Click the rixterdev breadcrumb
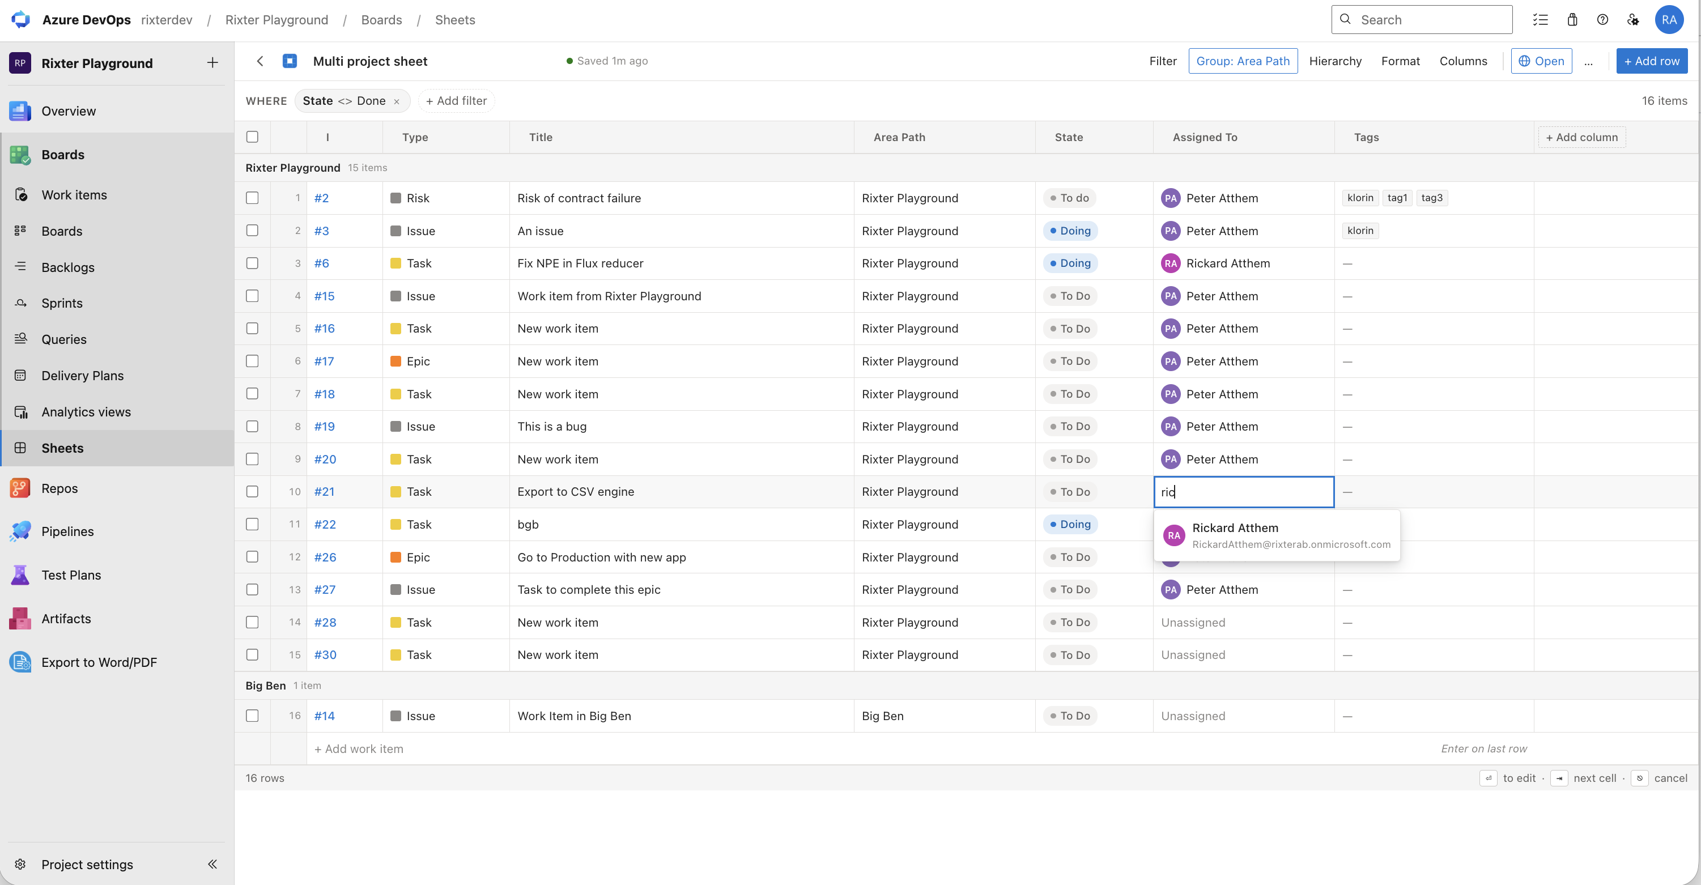 click(x=167, y=20)
